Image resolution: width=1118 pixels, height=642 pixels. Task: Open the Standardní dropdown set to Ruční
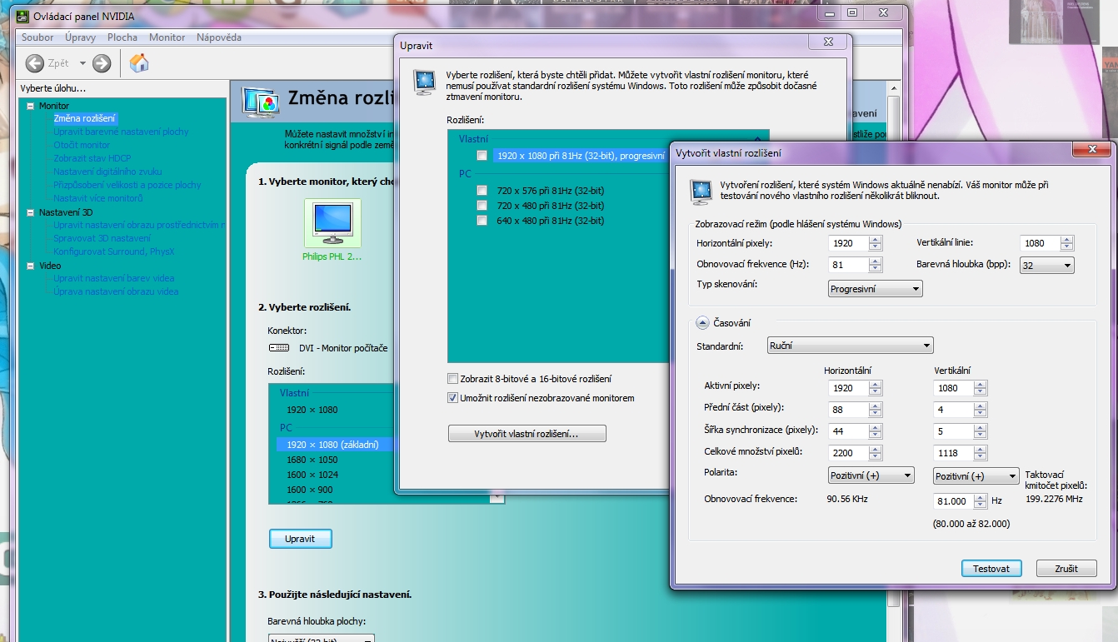850,346
